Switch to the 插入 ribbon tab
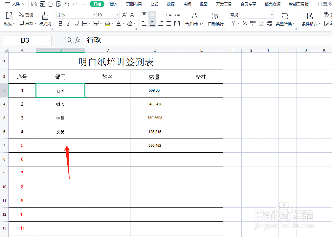The width and height of the screenshot is (332, 237). [113, 4]
